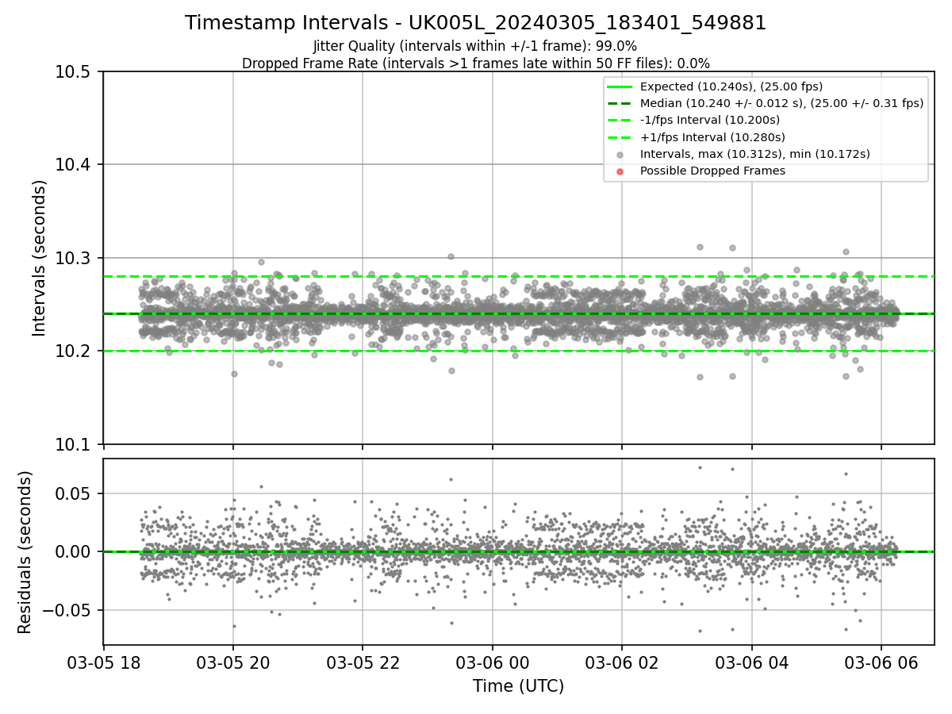952x714 pixels.
Task: Select the 'Dropped Frame Rate' subtitle line
Action: click(x=475, y=63)
